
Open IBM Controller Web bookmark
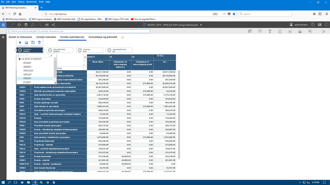point(65,19)
